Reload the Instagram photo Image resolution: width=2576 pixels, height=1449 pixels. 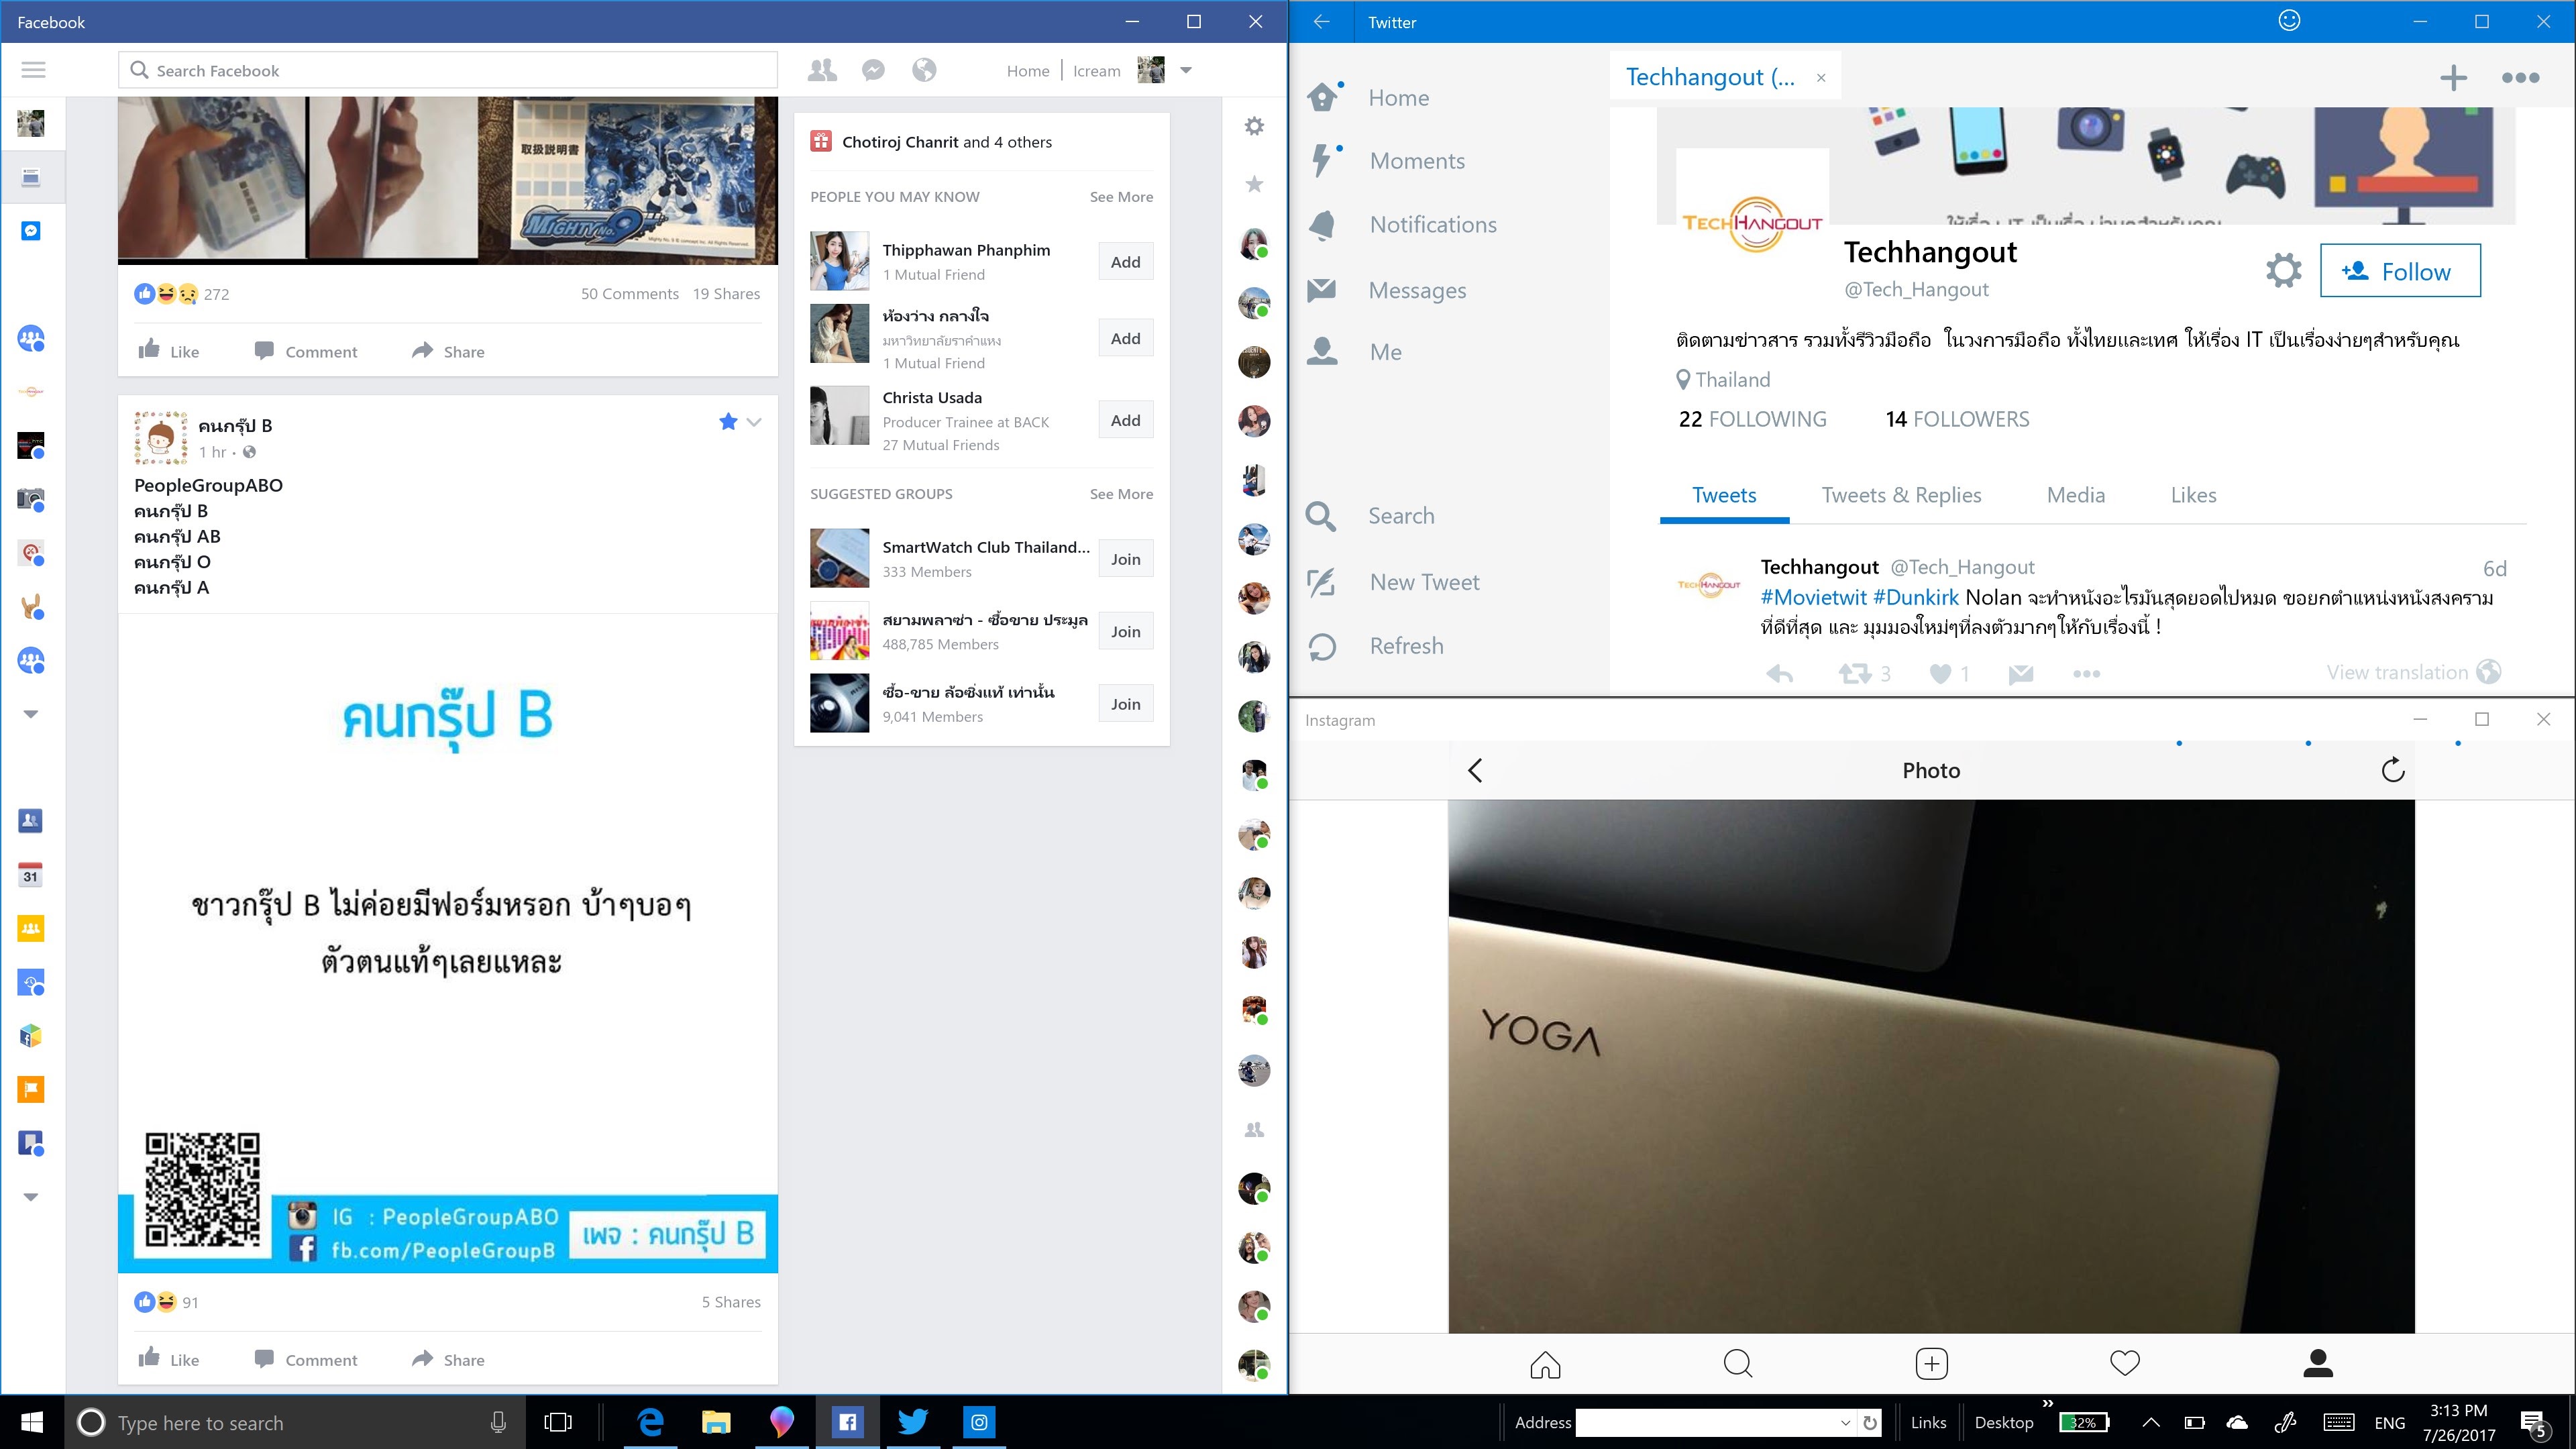click(2392, 770)
